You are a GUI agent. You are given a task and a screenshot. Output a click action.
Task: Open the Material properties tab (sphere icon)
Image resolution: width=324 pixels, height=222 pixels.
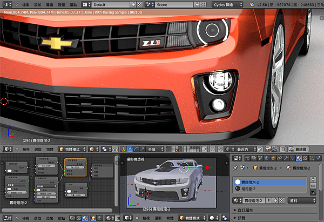(299, 159)
